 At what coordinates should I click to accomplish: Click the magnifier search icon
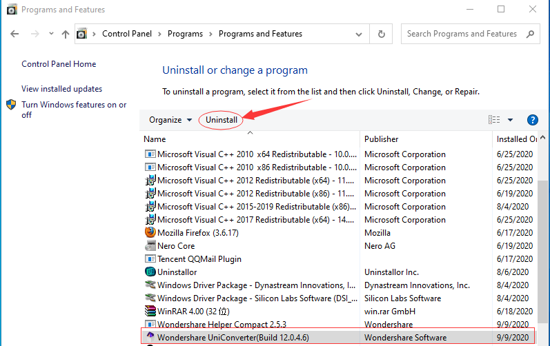pyautogui.click(x=531, y=34)
